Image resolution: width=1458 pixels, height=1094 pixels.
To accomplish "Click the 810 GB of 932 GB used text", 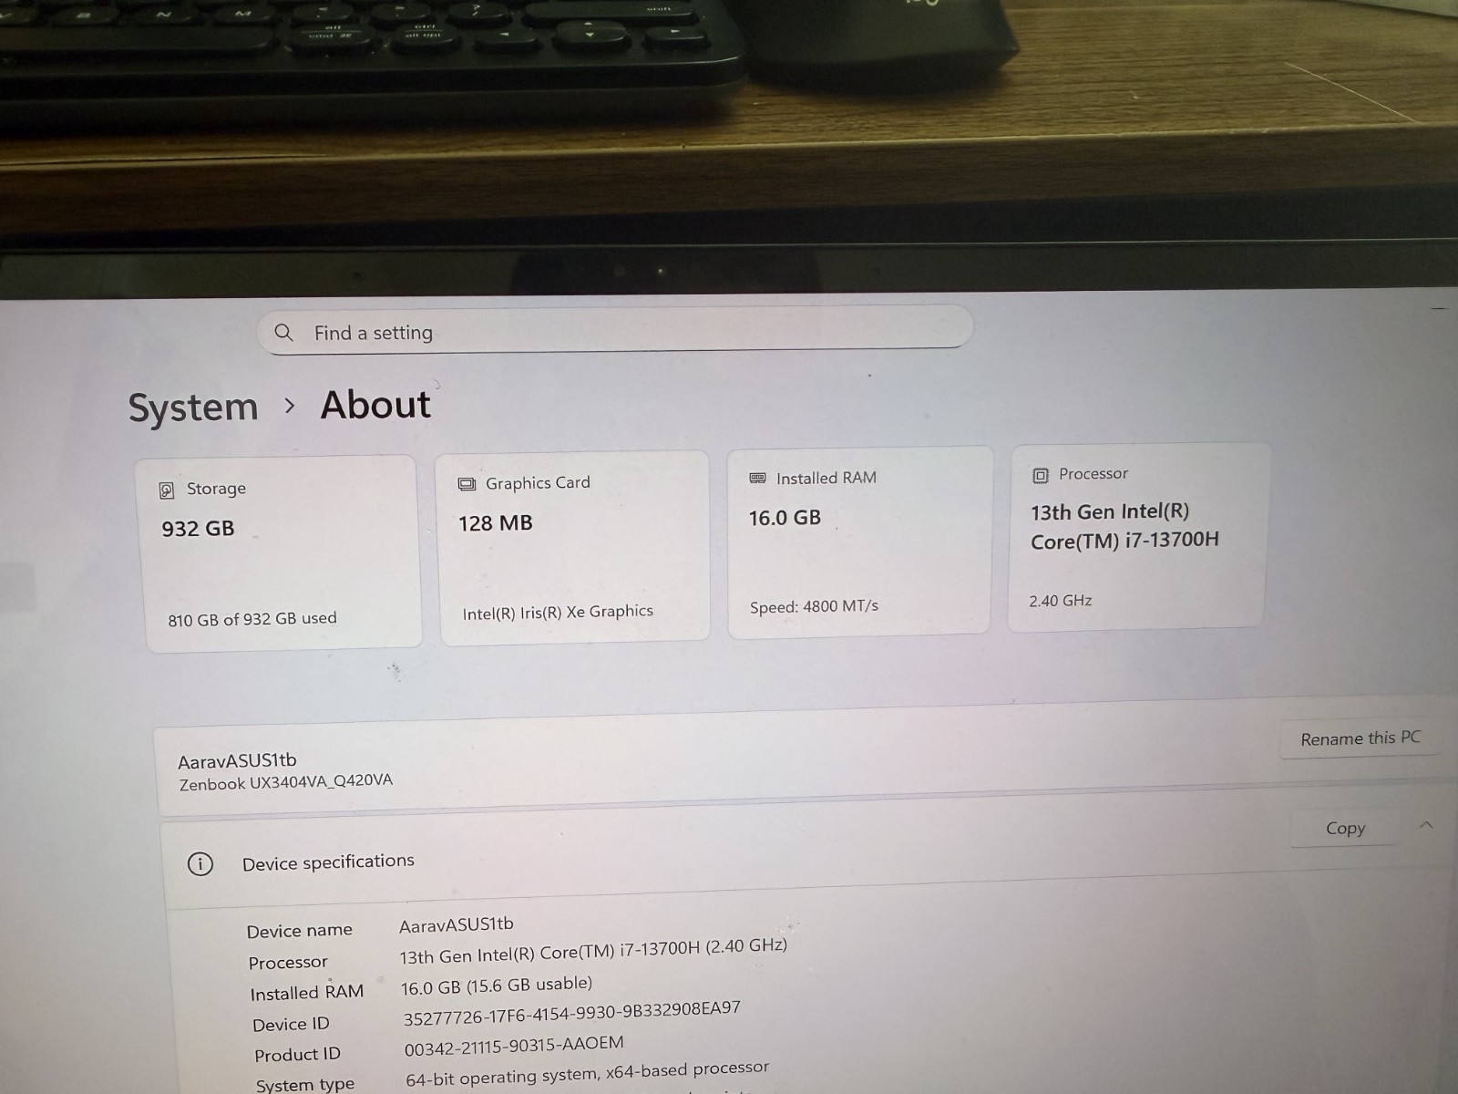I will click(252, 619).
